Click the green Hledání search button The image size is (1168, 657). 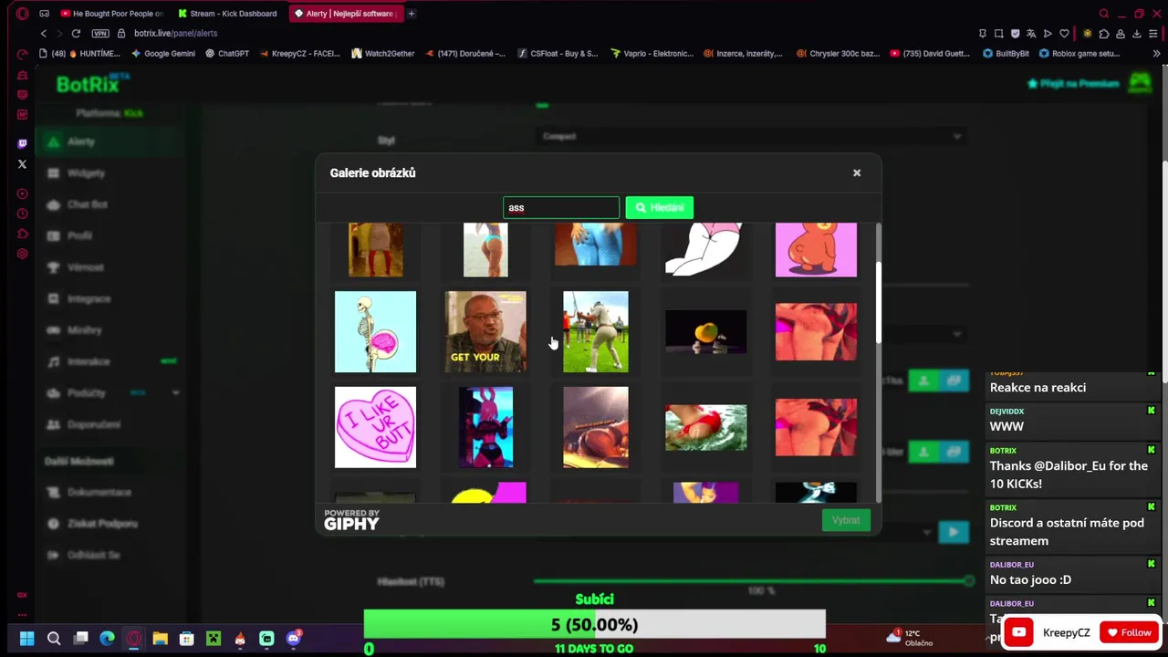coord(659,207)
